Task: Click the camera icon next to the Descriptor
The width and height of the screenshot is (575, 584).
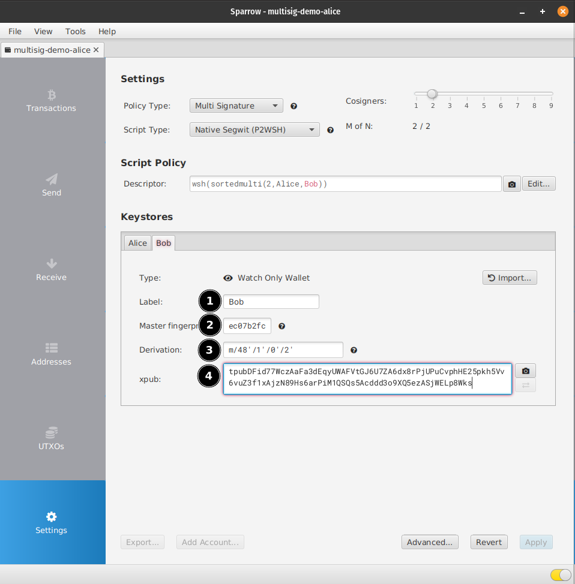Action: coord(511,184)
